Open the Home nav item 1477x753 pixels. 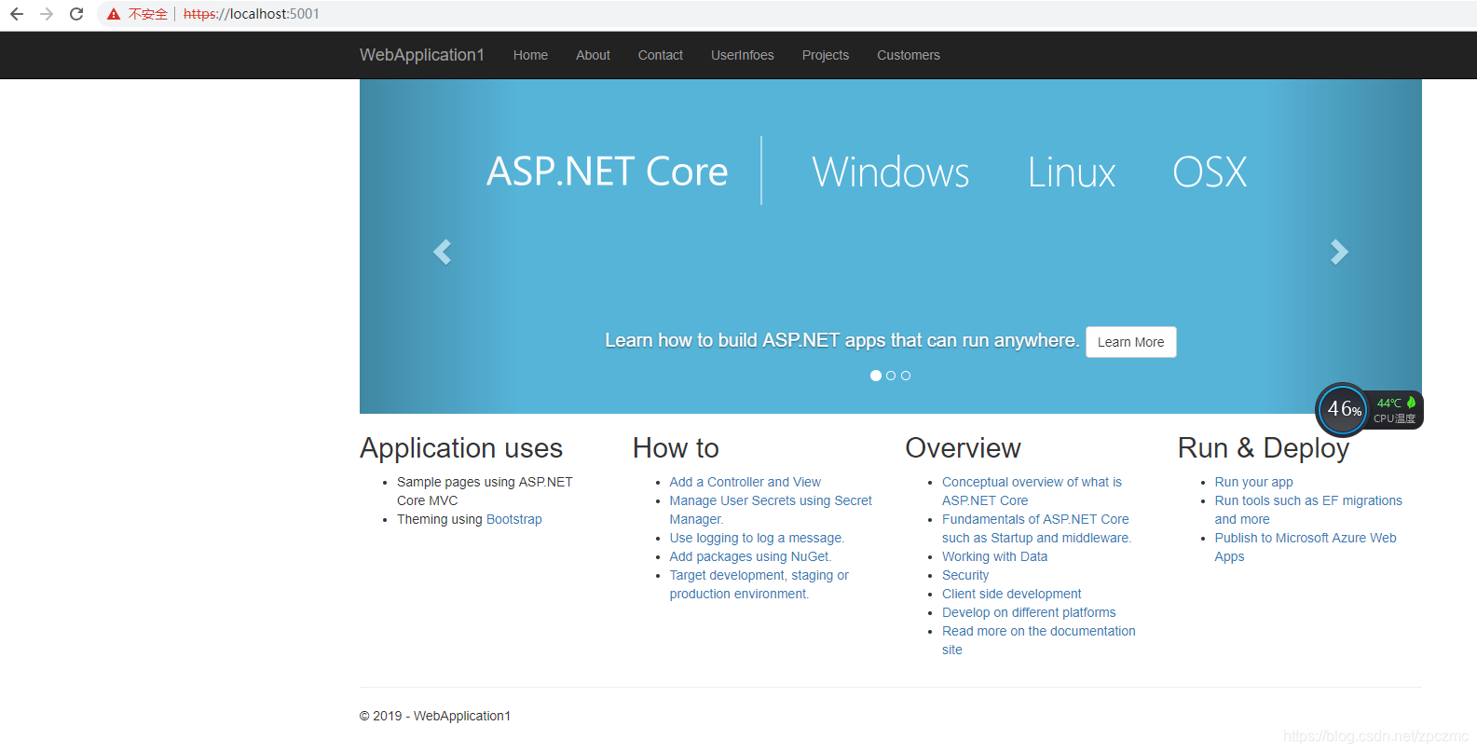click(x=530, y=55)
